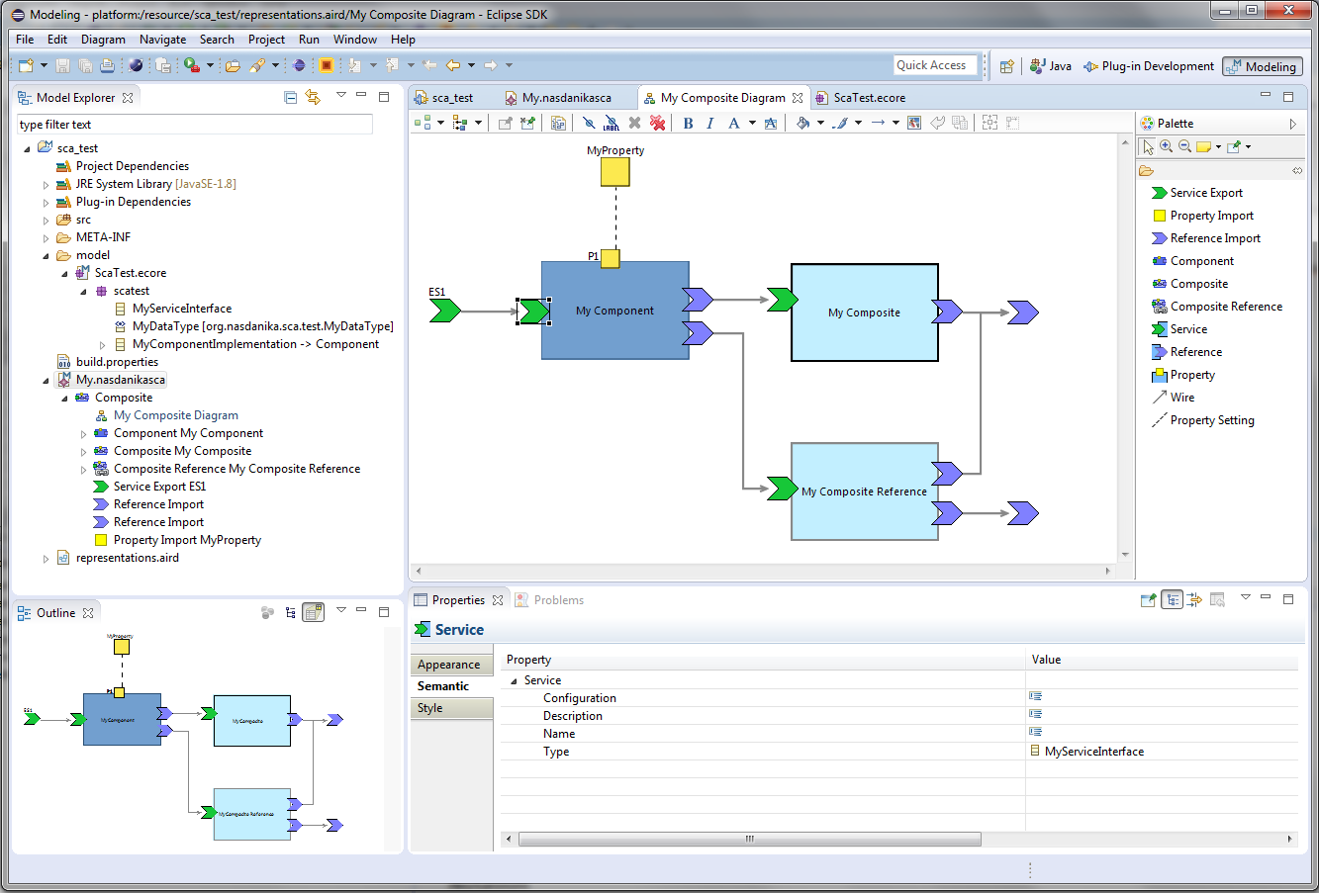Open the Diagram menu
This screenshot has height=893, width=1319.
coord(103,40)
